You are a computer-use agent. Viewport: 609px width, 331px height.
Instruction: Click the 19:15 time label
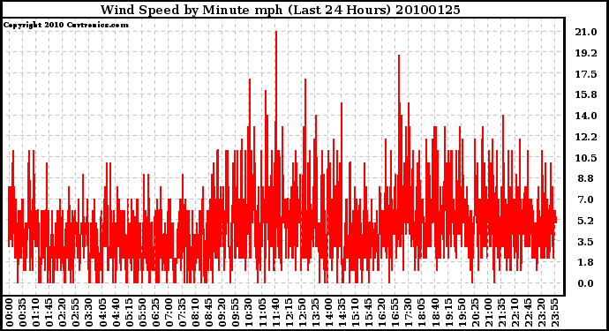pos(447,312)
